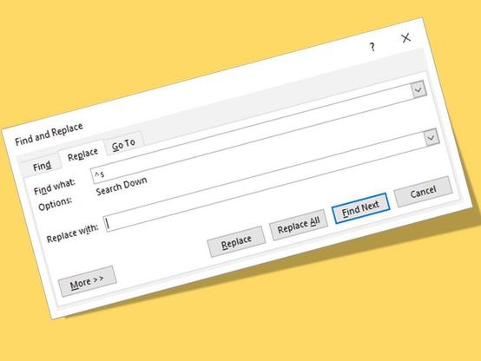Click the Search Down options text

coord(122,186)
